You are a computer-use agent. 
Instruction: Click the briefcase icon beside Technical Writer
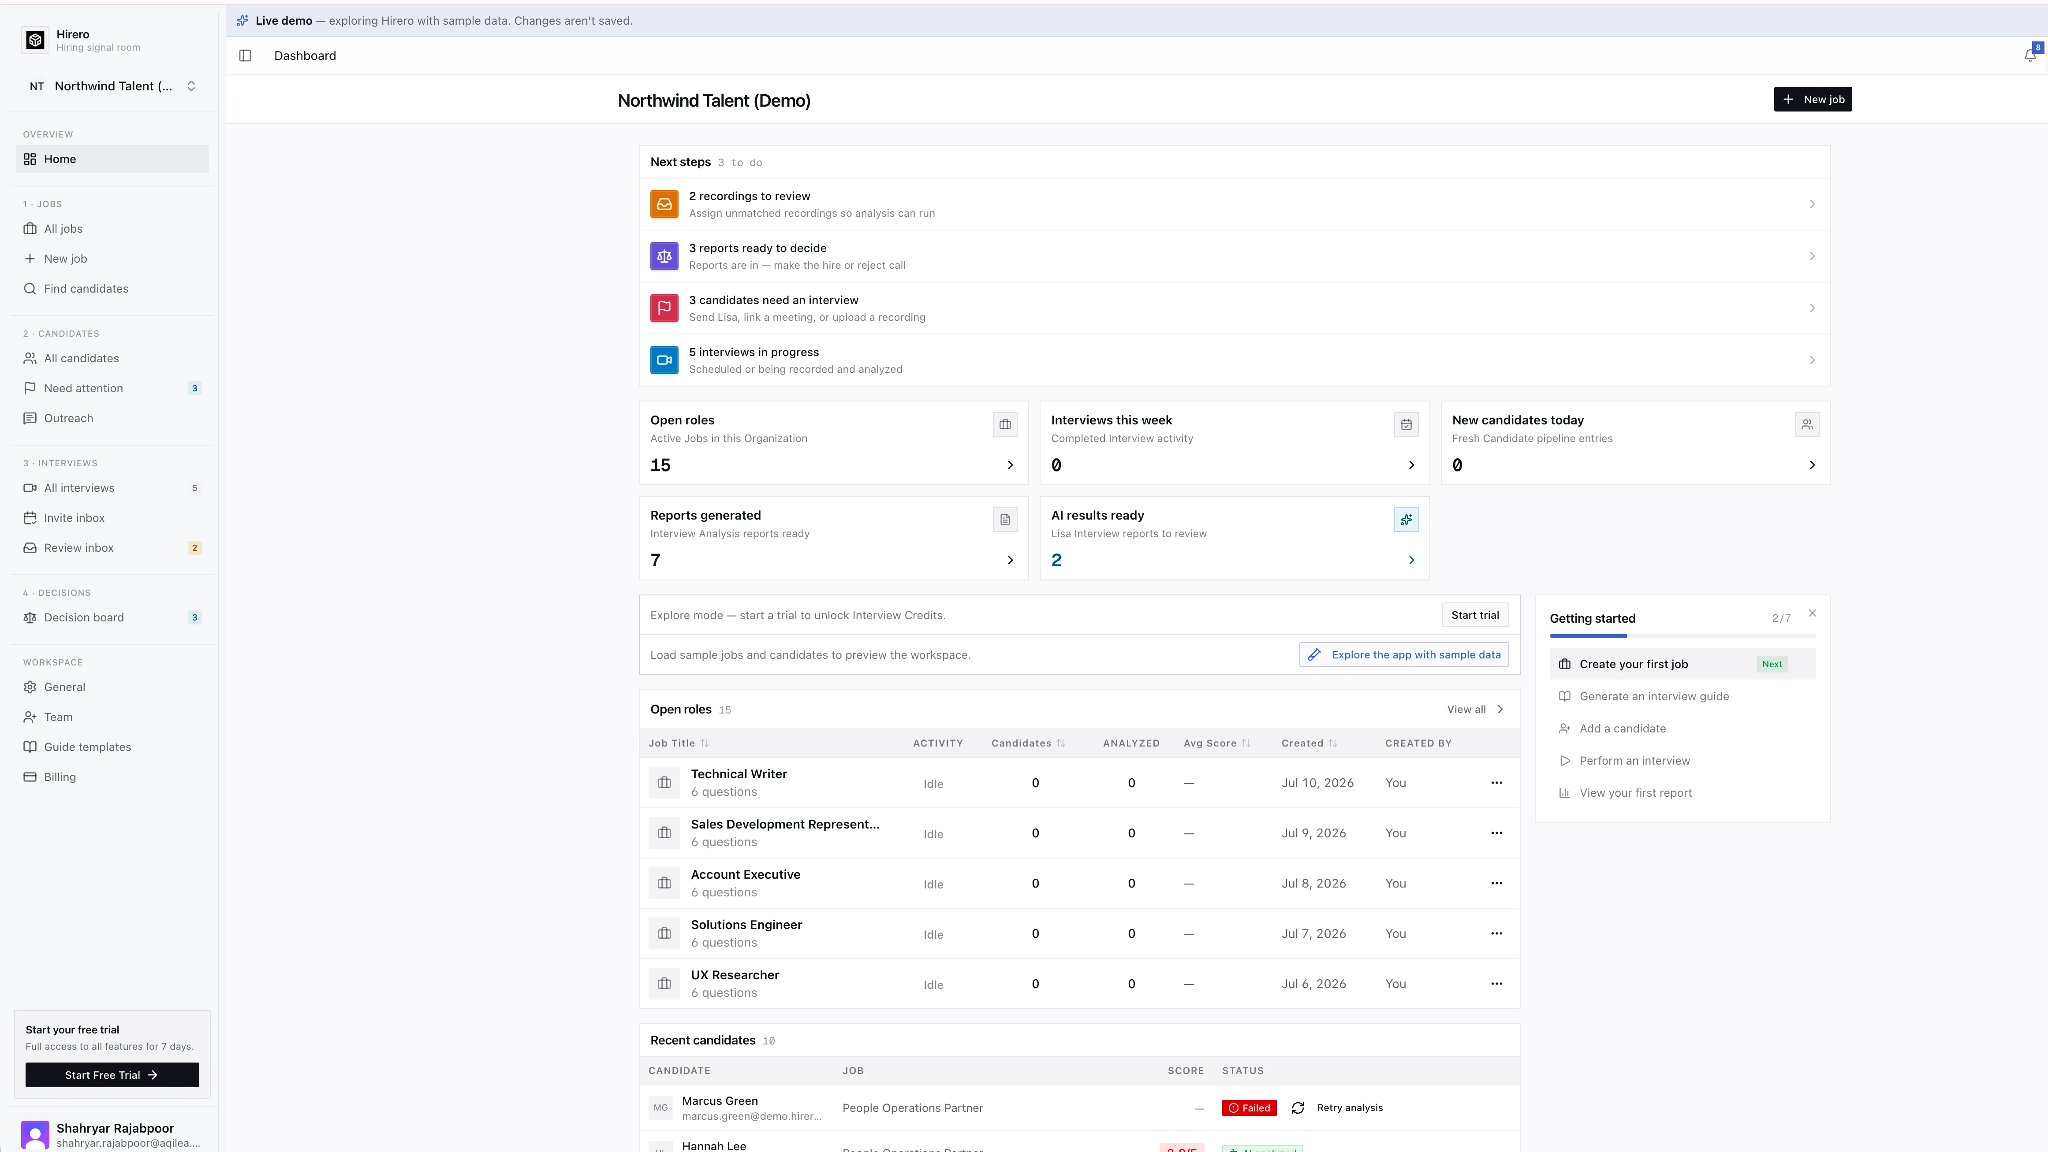click(x=664, y=783)
